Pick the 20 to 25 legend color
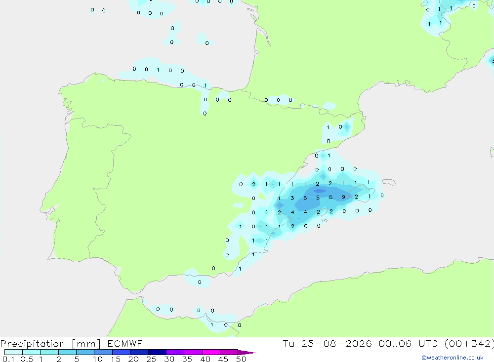494x362 pixels. [139, 352]
